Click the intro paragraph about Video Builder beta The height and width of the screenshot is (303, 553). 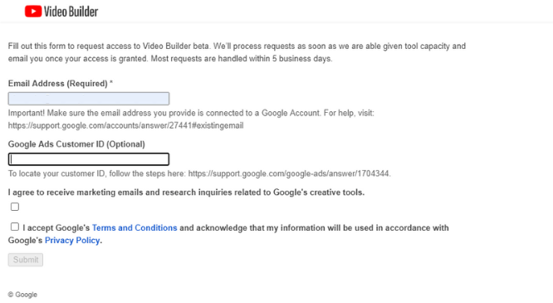(x=237, y=52)
